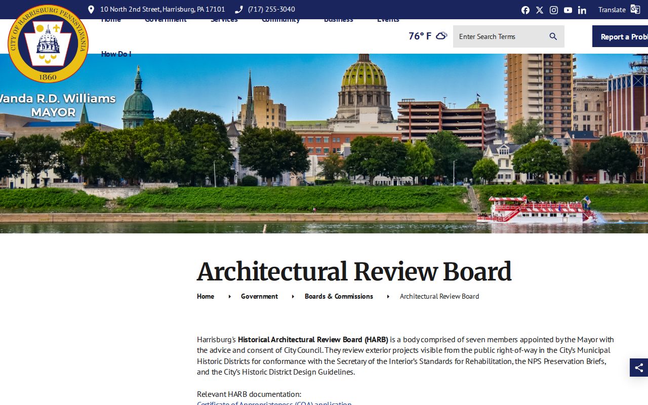648x405 pixels.
Task: Open the LinkedIn social icon
Action: point(582,10)
